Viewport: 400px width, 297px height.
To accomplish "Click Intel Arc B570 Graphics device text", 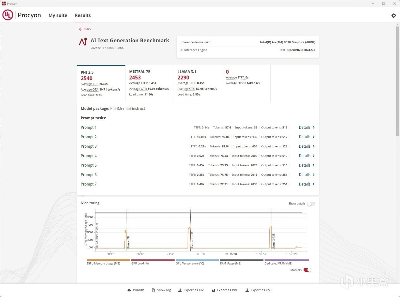I will click(x=288, y=42).
